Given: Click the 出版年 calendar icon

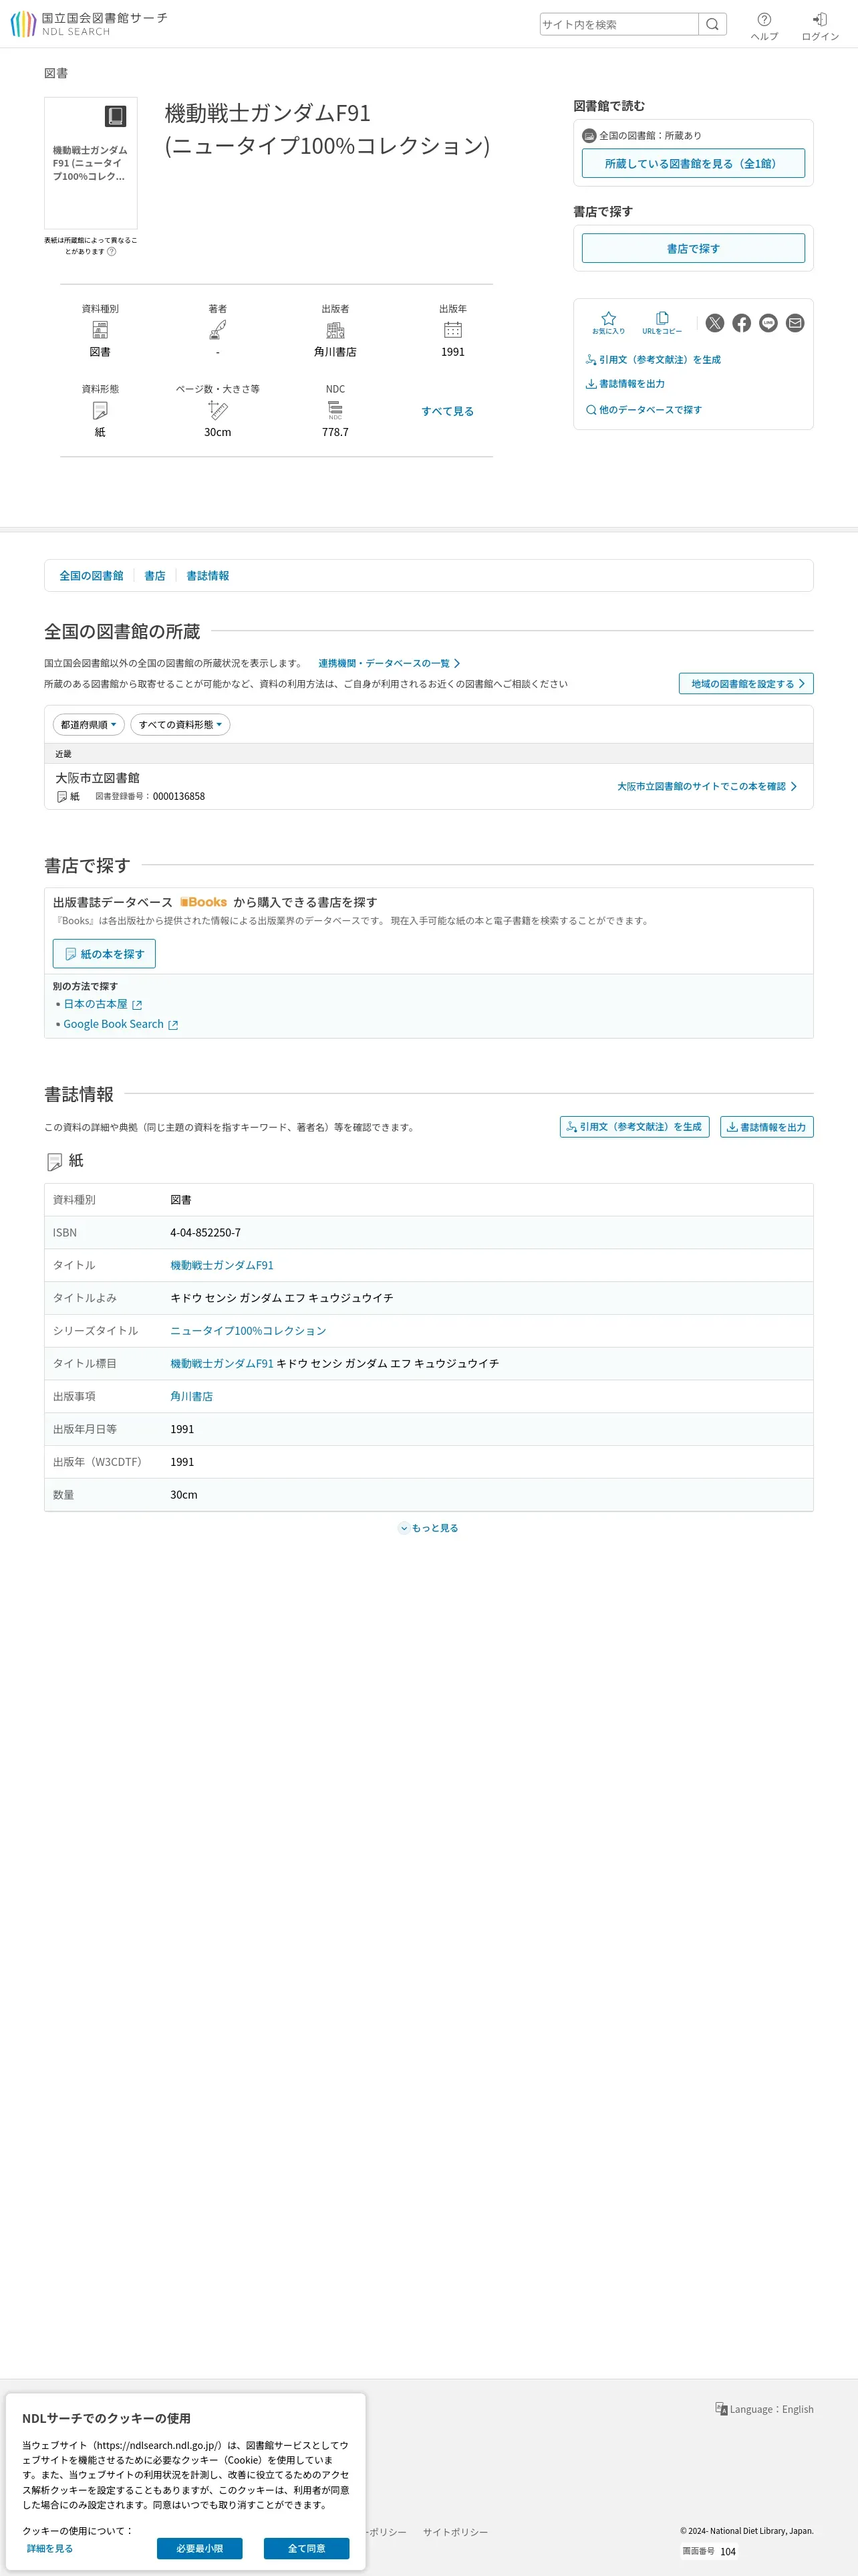Looking at the screenshot, I should 452,330.
